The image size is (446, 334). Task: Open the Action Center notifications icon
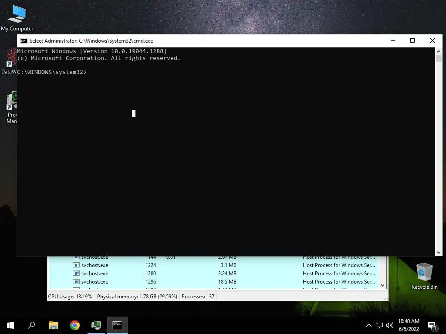[432, 325]
